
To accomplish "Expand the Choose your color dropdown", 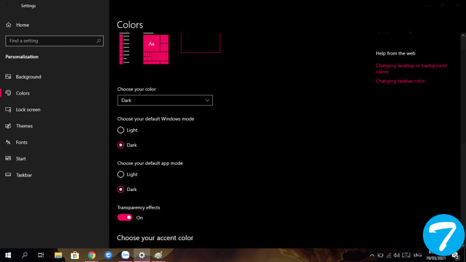I will 164,100.
